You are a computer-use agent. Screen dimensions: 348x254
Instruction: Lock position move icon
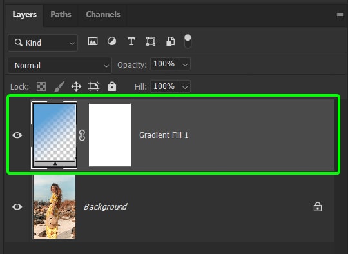tap(76, 86)
